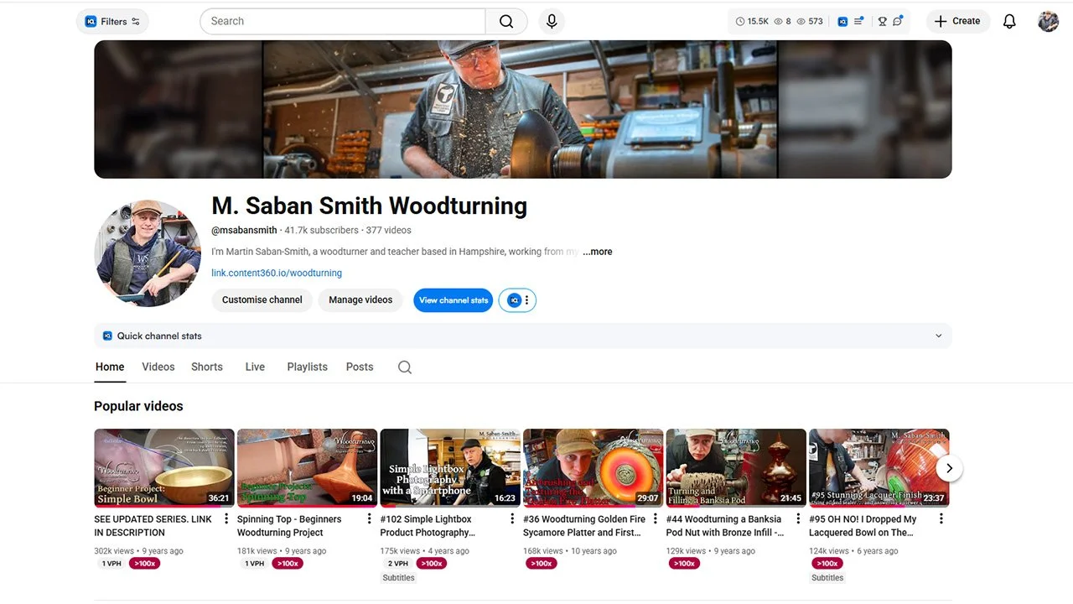Click the trophy achievements icon in the vidIQ toolbar
This screenshot has height=604, width=1073.
point(883,22)
